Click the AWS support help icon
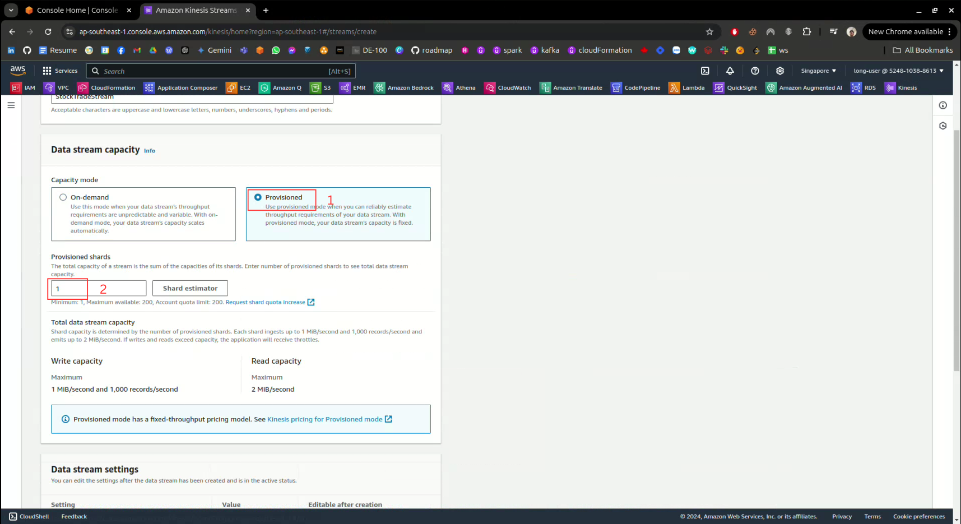Viewport: 961px width, 524px height. click(755, 71)
